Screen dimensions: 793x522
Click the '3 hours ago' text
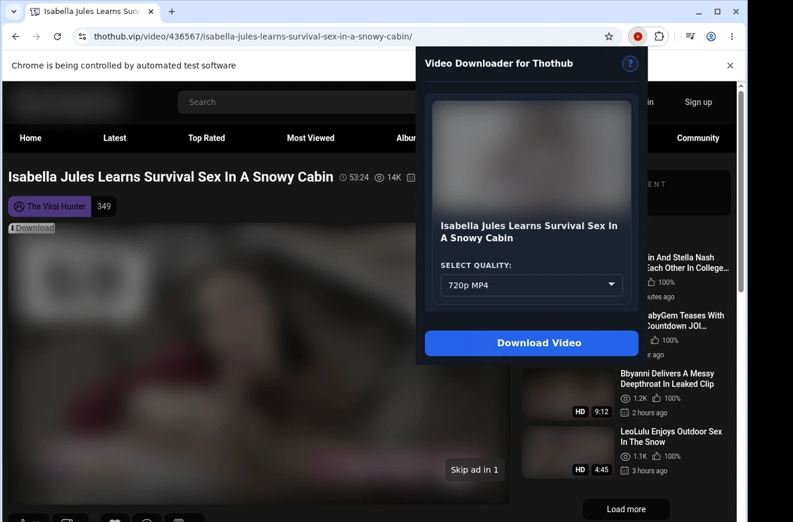point(650,471)
